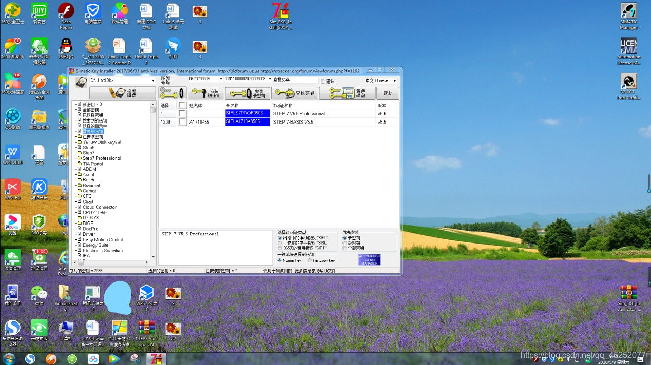Open STEP7 V5.5 sp2 CN archive icon
This screenshot has width=651, height=365.
coord(146,333)
